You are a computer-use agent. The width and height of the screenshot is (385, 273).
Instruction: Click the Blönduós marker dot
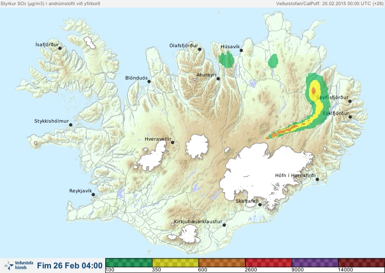[149, 82]
